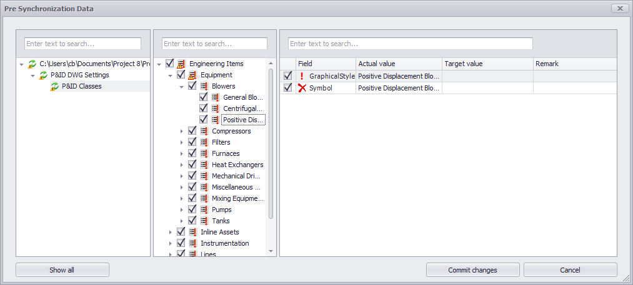
Task: Click the Miscellaneous class list icon
Action: pos(204,188)
